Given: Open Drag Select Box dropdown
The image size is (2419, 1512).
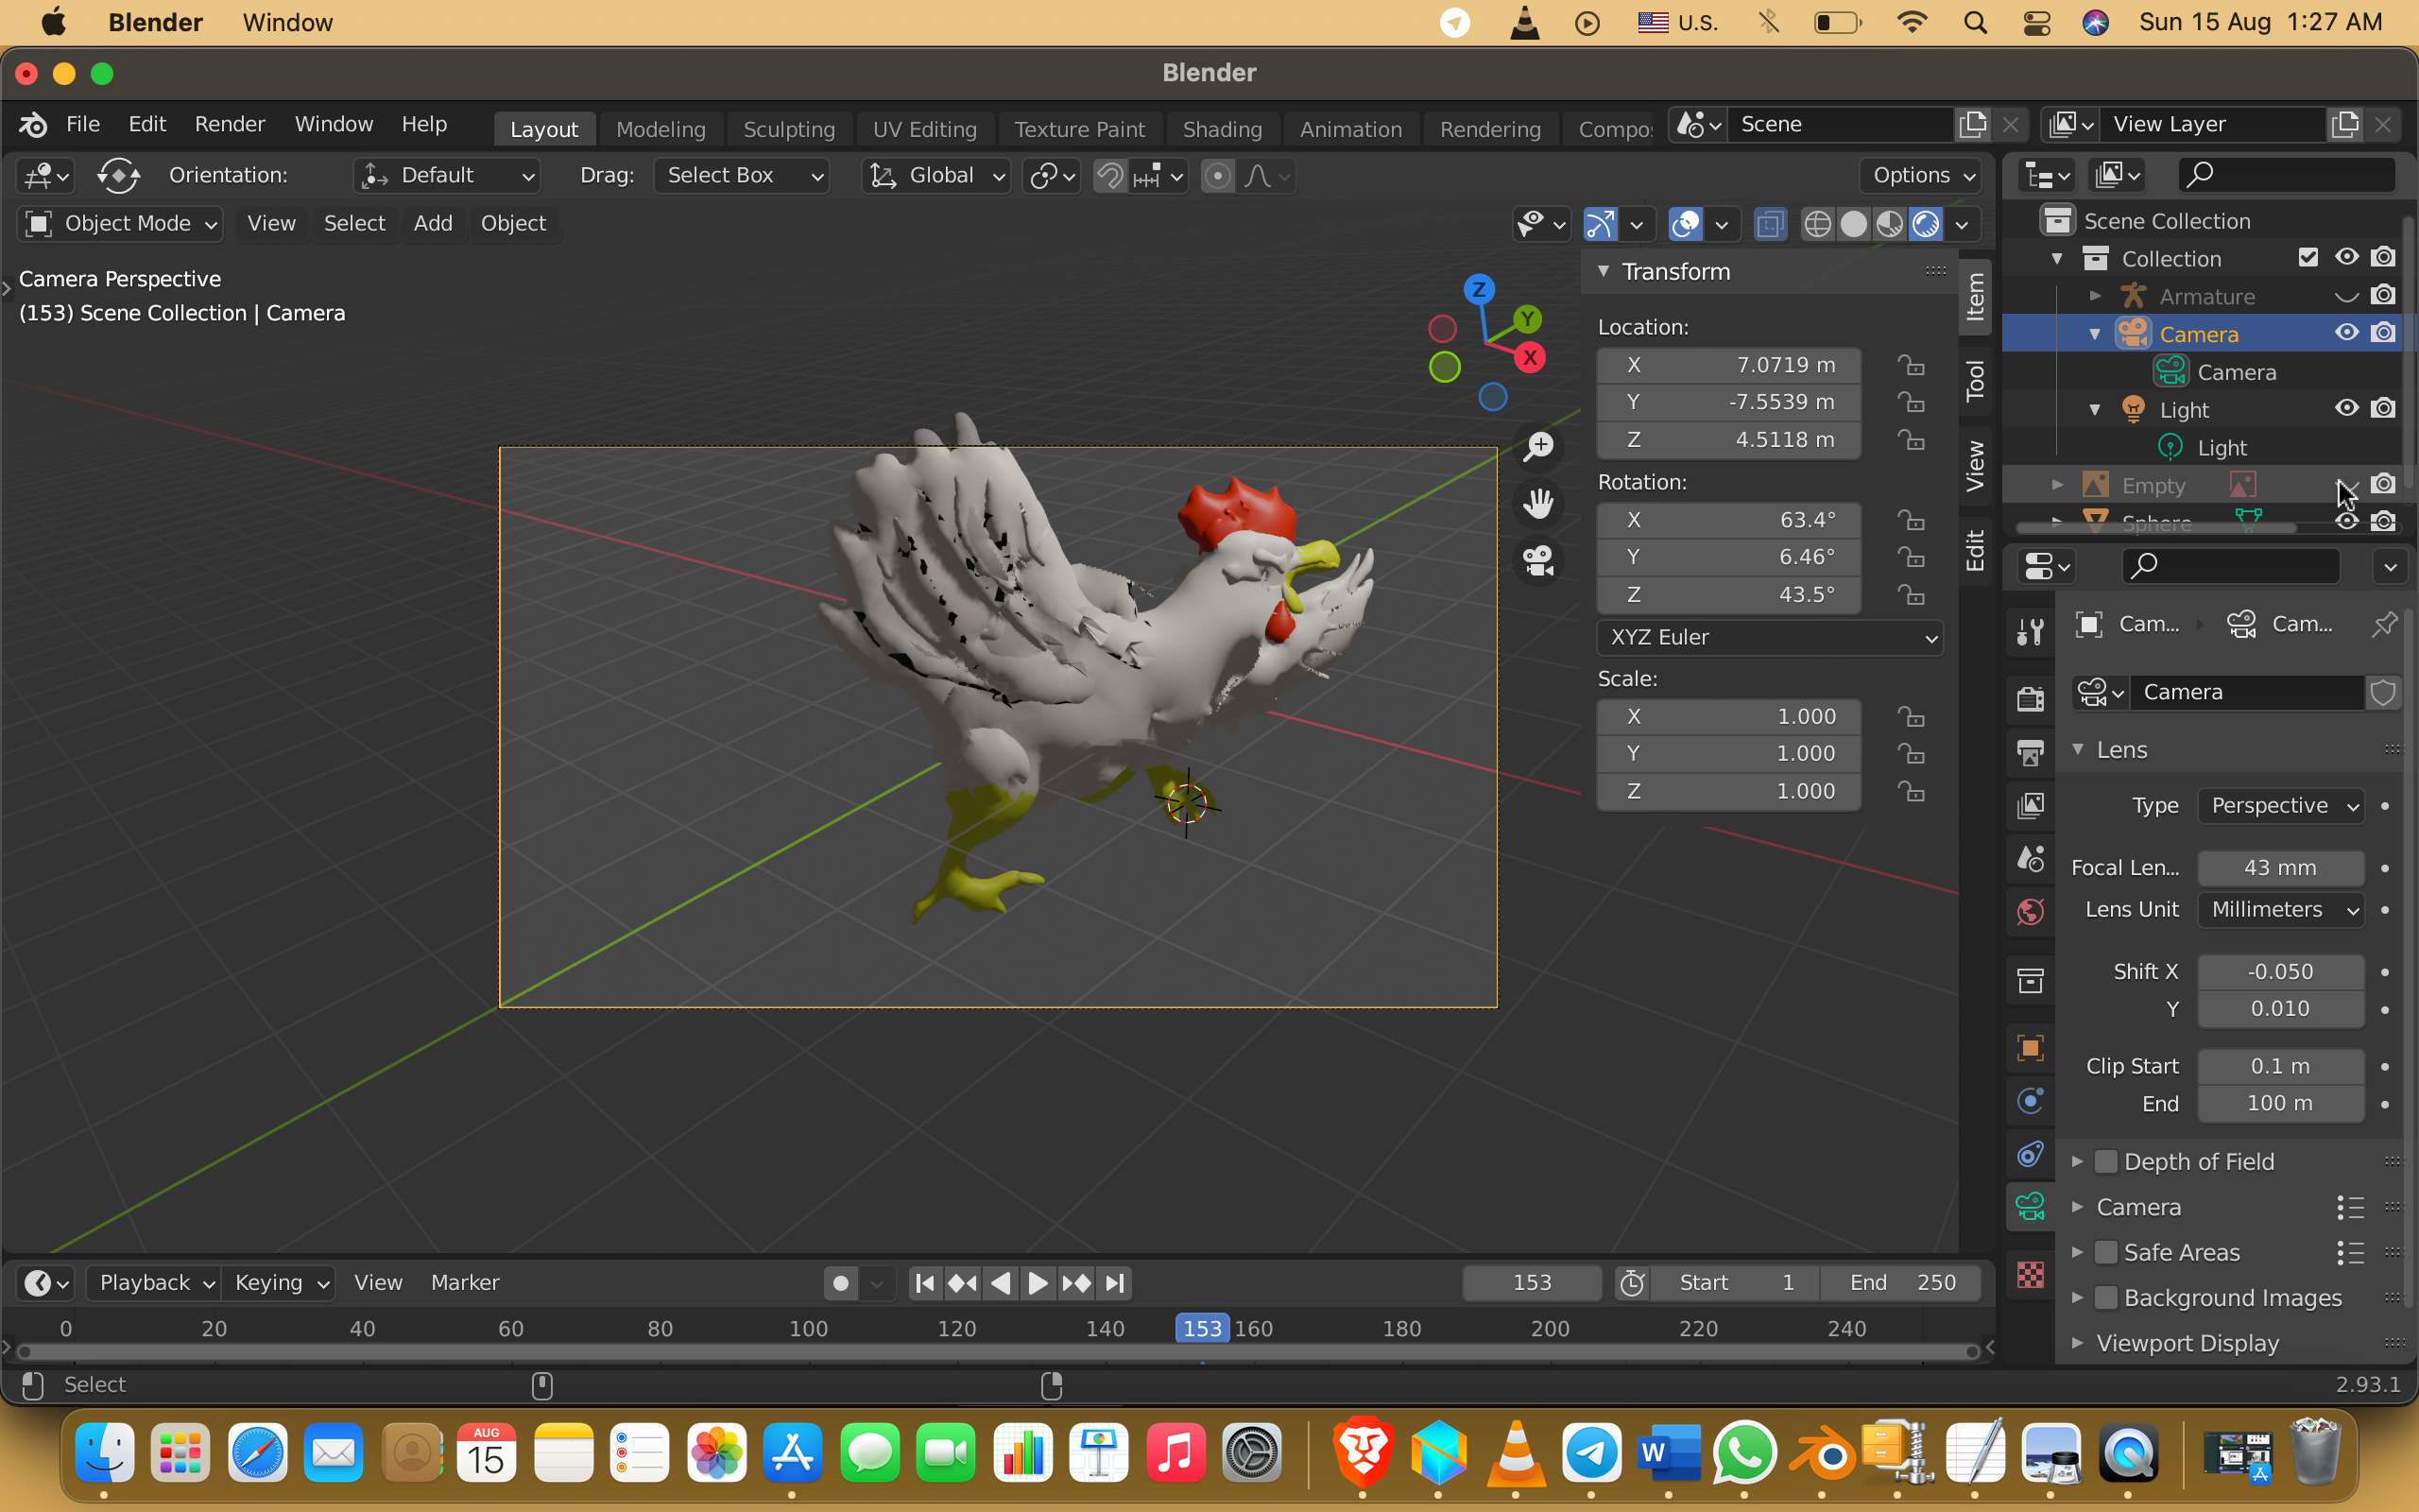Looking at the screenshot, I should [x=742, y=176].
